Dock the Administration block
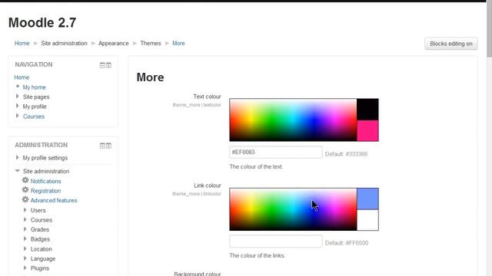492x276 pixels. pyautogui.click(x=108, y=146)
